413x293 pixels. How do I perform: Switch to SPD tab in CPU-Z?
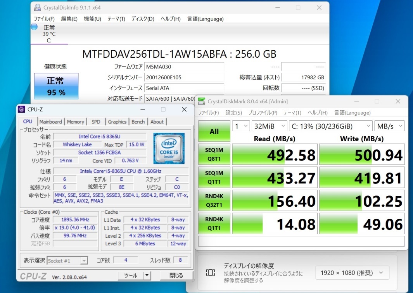click(x=96, y=122)
